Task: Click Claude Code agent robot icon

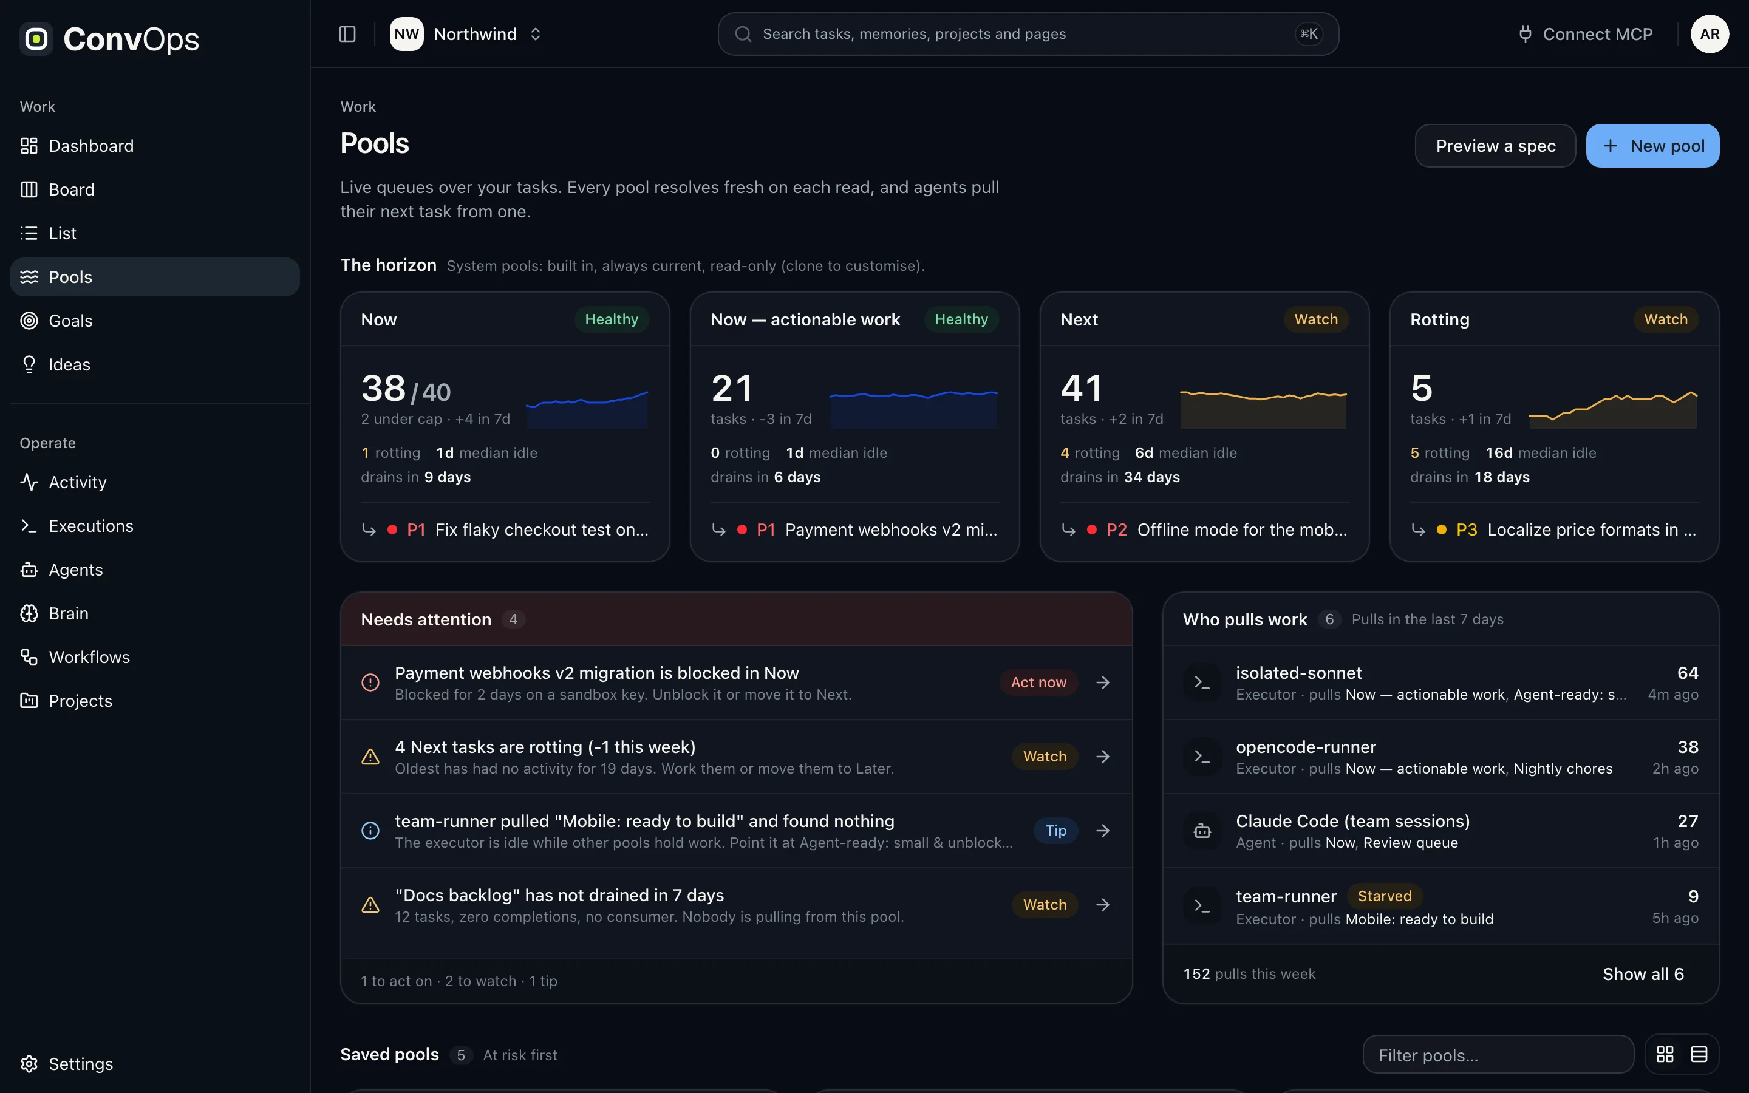Action: (1202, 831)
